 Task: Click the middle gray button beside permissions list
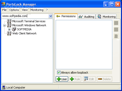point(116,30)
